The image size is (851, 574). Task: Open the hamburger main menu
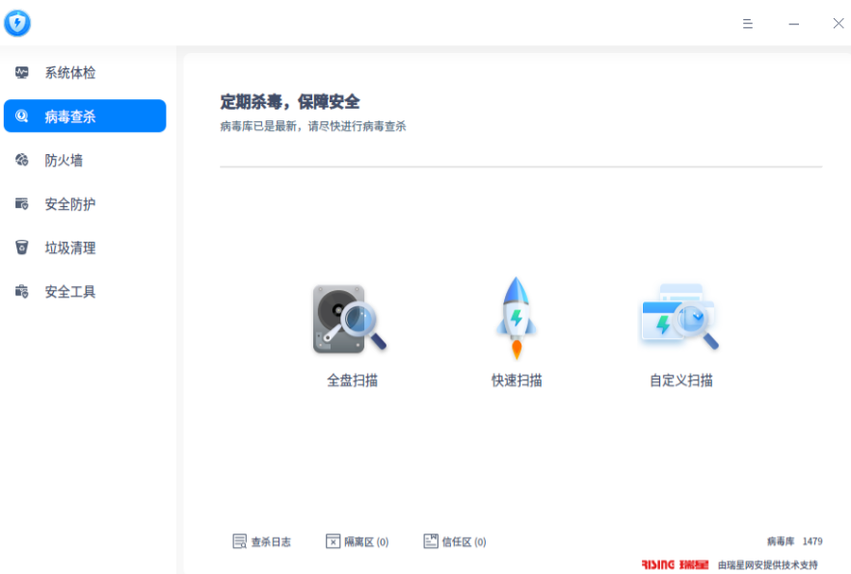(x=747, y=24)
